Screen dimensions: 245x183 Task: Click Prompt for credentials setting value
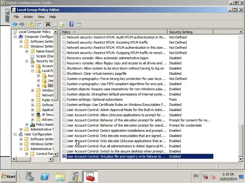pyautogui.click(x=185, y=125)
